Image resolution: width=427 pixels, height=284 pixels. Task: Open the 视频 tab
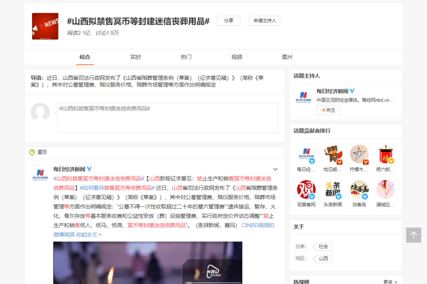click(x=237, y=57)
